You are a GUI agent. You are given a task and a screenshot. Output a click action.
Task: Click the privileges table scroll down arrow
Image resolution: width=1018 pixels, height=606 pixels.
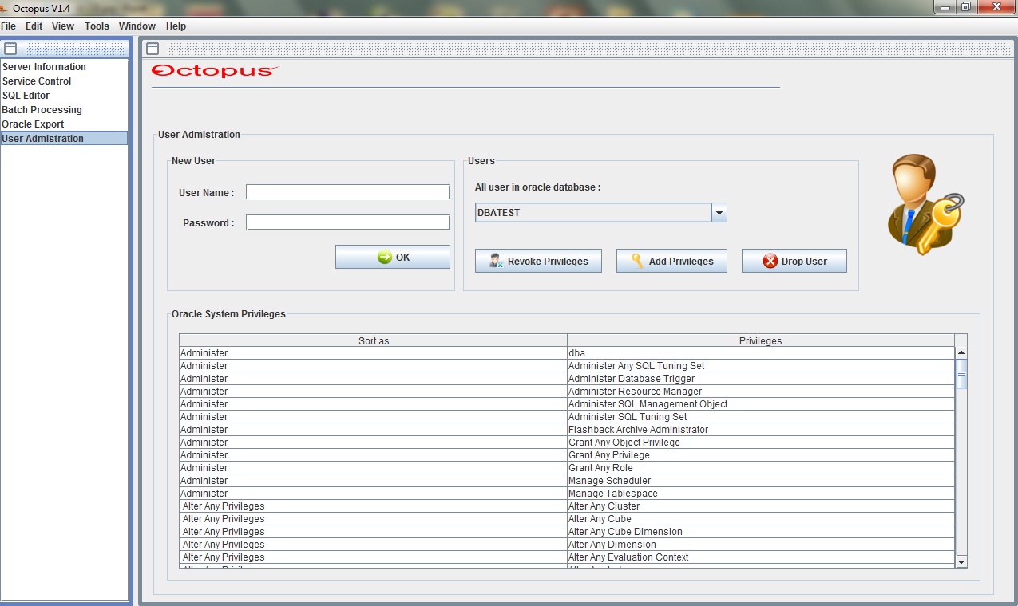[961, 562]
